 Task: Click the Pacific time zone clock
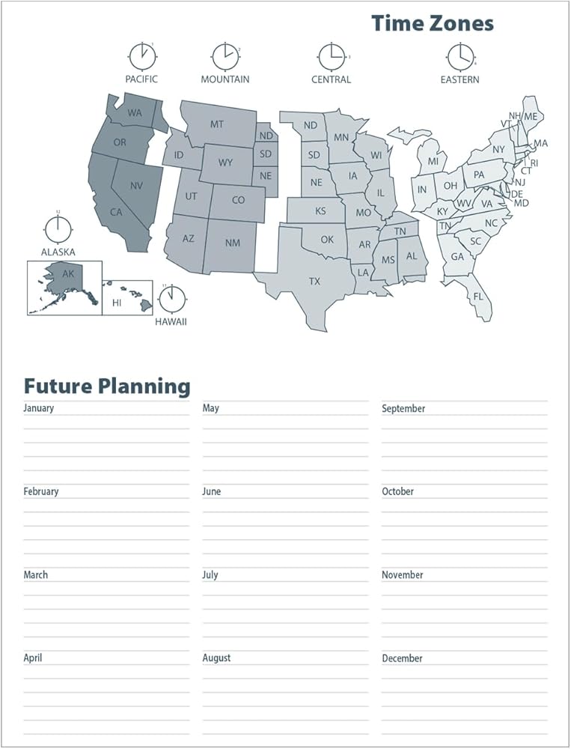coord(141,56)
